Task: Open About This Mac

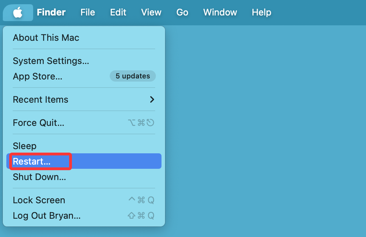Action: click(x=45, y=38)
